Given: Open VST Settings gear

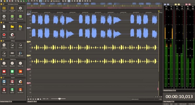Looking at the screenshot, I should point(20,9).
